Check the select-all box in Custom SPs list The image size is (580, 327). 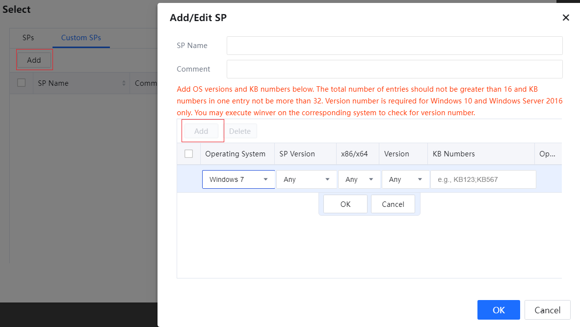click(x=22, y=83)
